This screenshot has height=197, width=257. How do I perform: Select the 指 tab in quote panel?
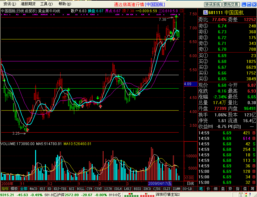pos(238,189)
